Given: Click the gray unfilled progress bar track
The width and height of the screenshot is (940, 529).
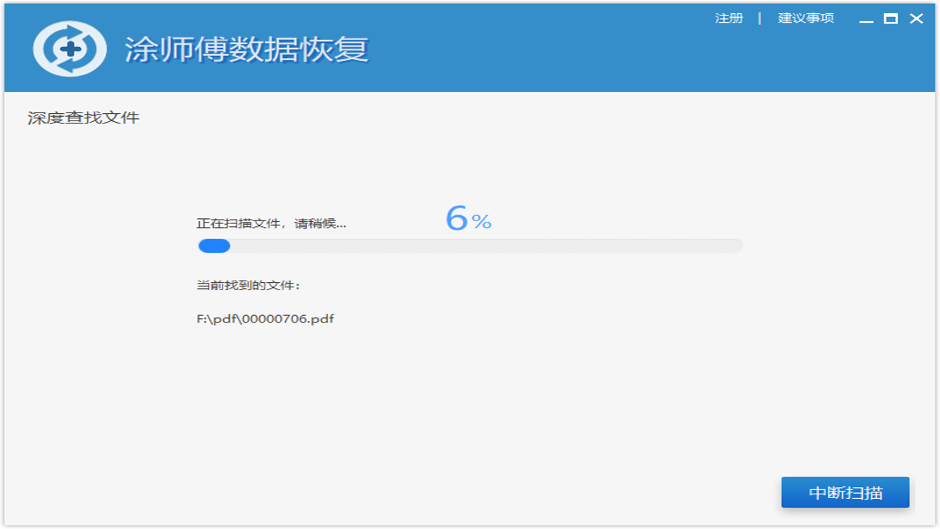Looking at the screenshot, I should click(485, 246).
